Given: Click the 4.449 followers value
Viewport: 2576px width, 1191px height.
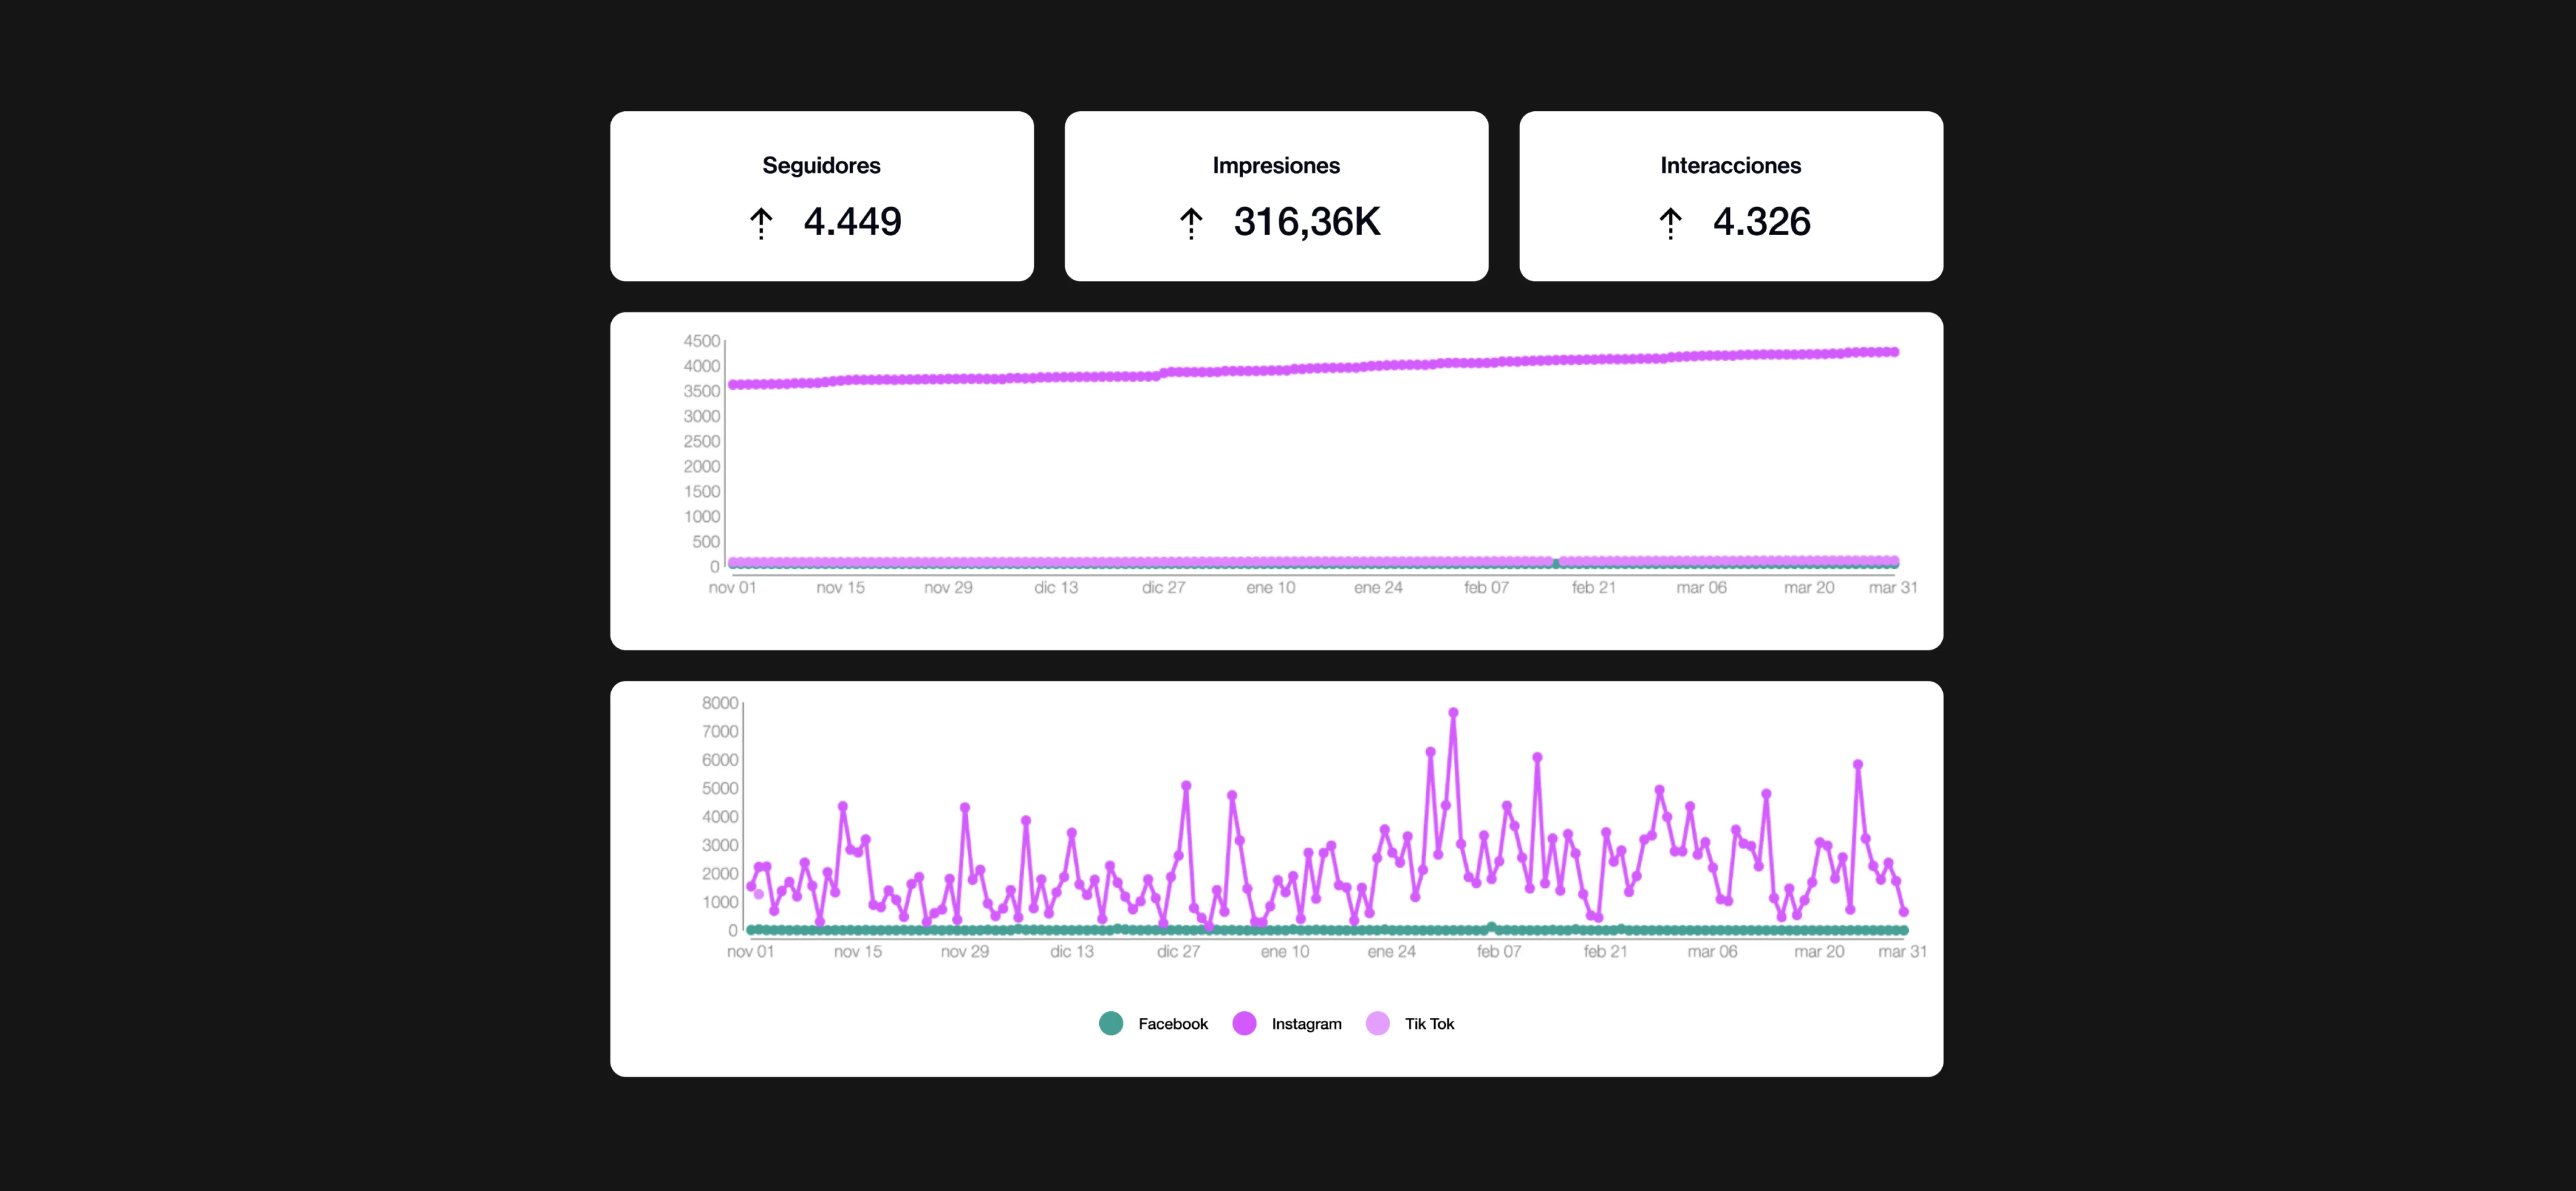Looking at the screenshot, I should pos(852,222).
